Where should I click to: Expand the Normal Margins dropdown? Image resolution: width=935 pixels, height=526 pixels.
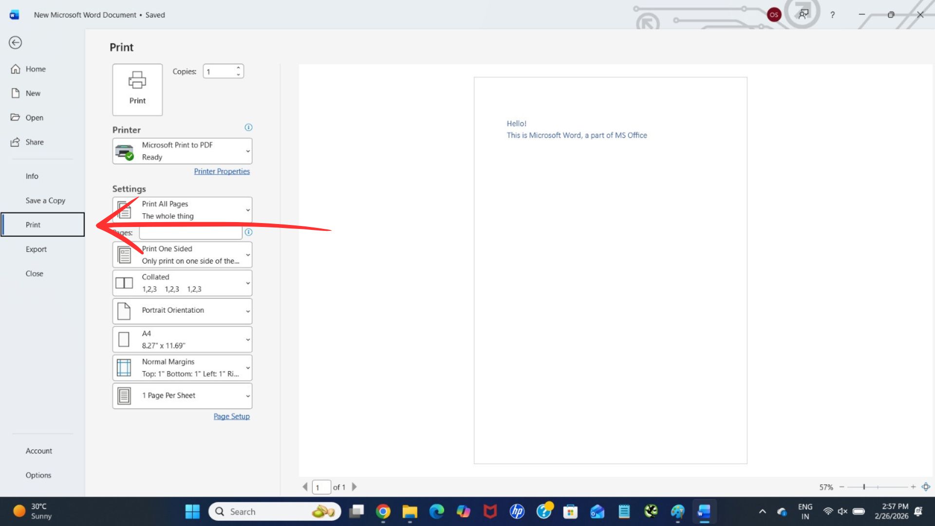(182, 368)
